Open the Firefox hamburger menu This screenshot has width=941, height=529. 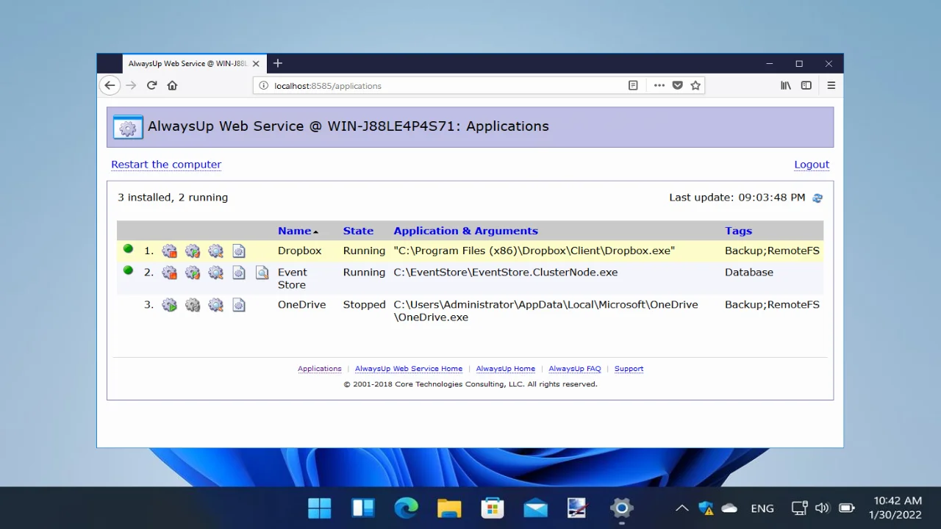pos(831,85)
